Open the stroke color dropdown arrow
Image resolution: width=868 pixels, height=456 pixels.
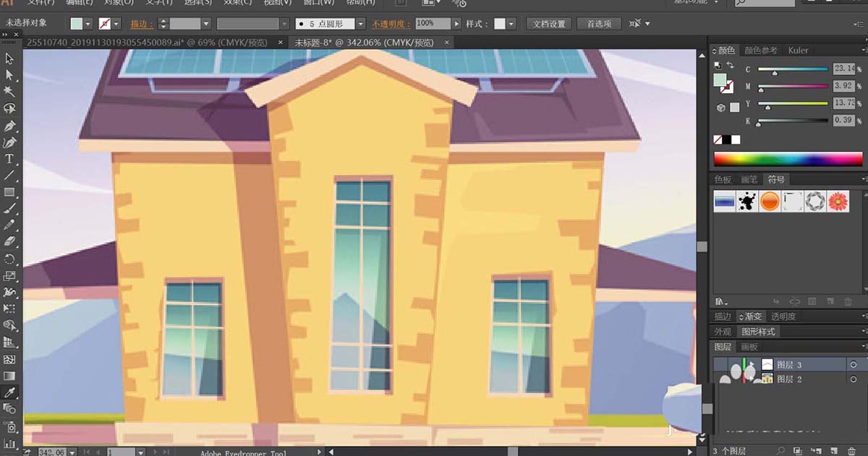click(116, 24)
